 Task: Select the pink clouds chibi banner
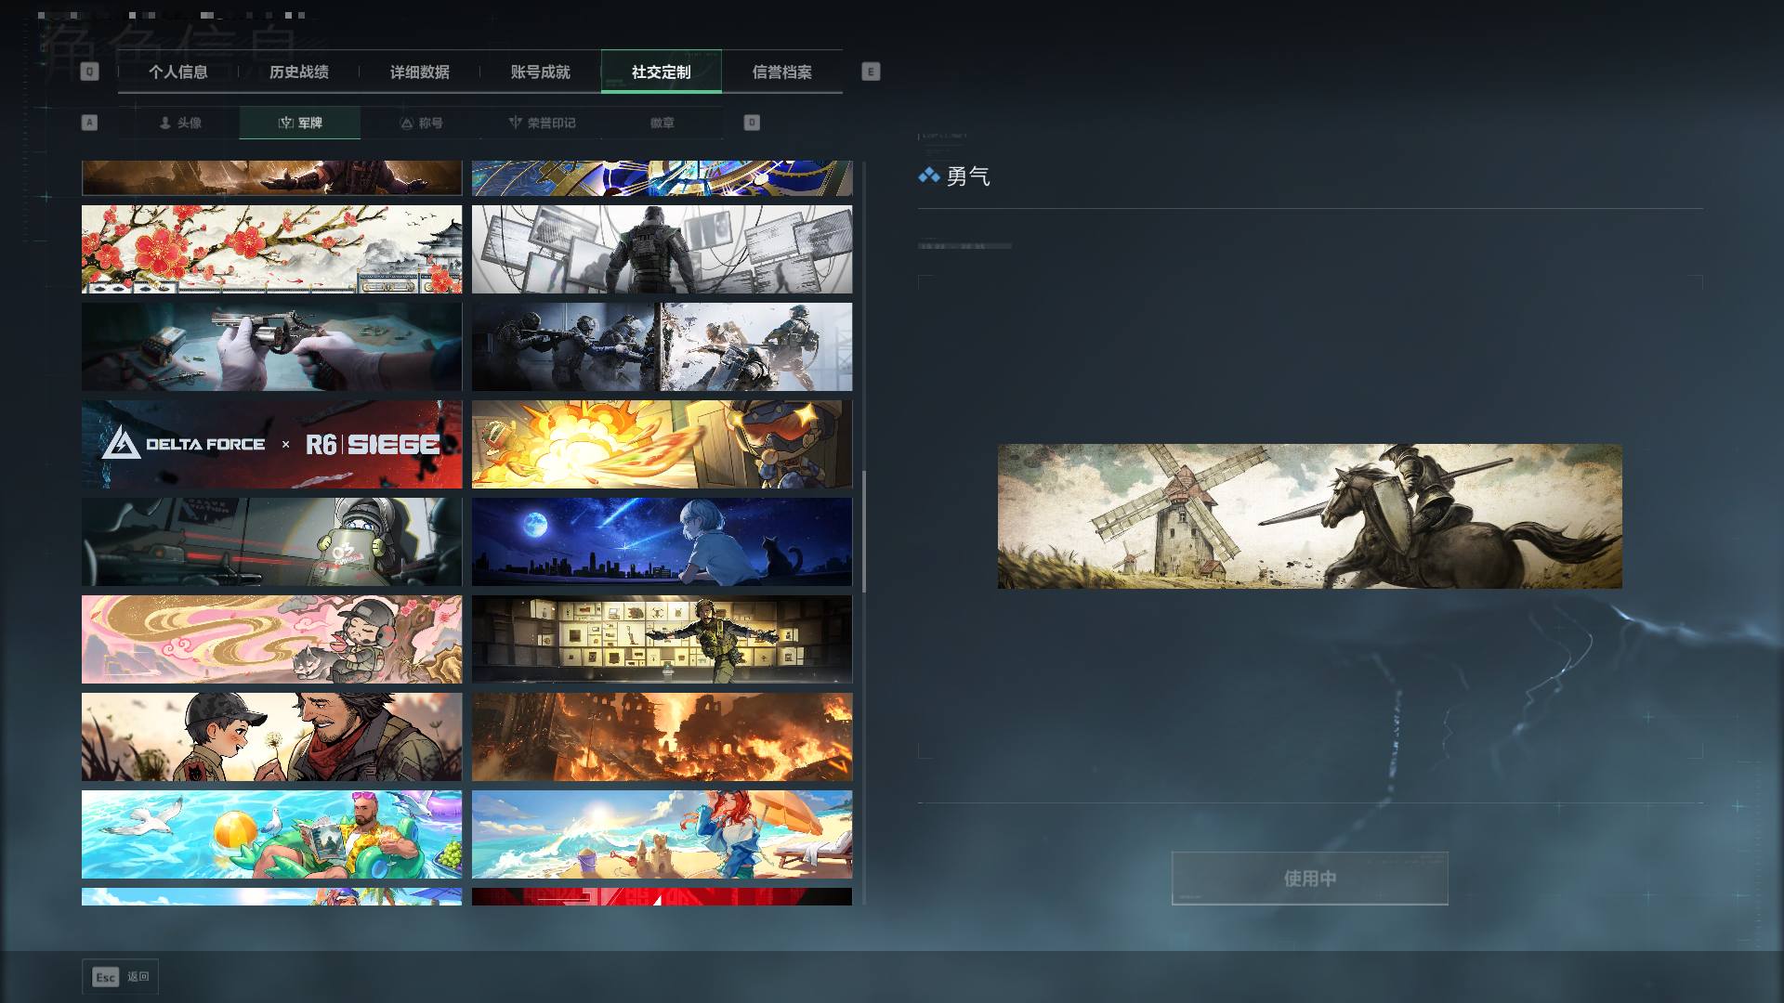(271, 639)
